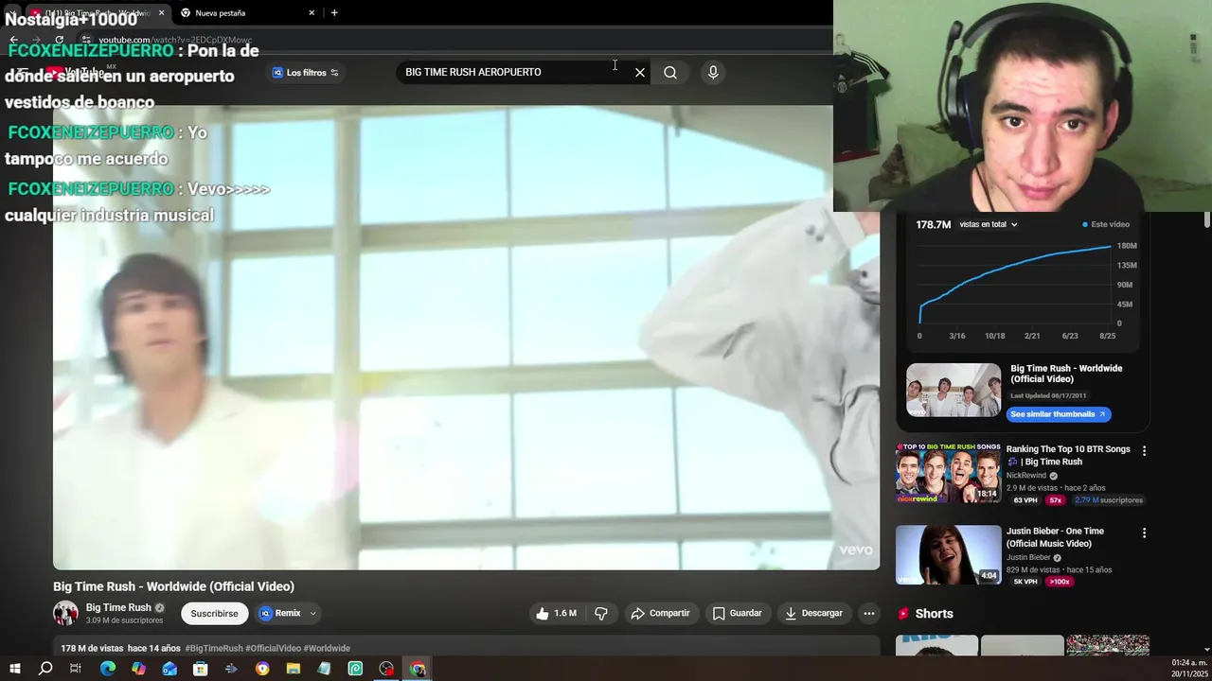Screen dimensions: 1212x681
Task: Close the Big Time Rush tab
Action: (161, 12)
